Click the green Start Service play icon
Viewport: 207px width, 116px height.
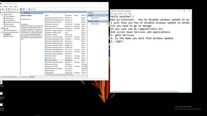point(27,9)
